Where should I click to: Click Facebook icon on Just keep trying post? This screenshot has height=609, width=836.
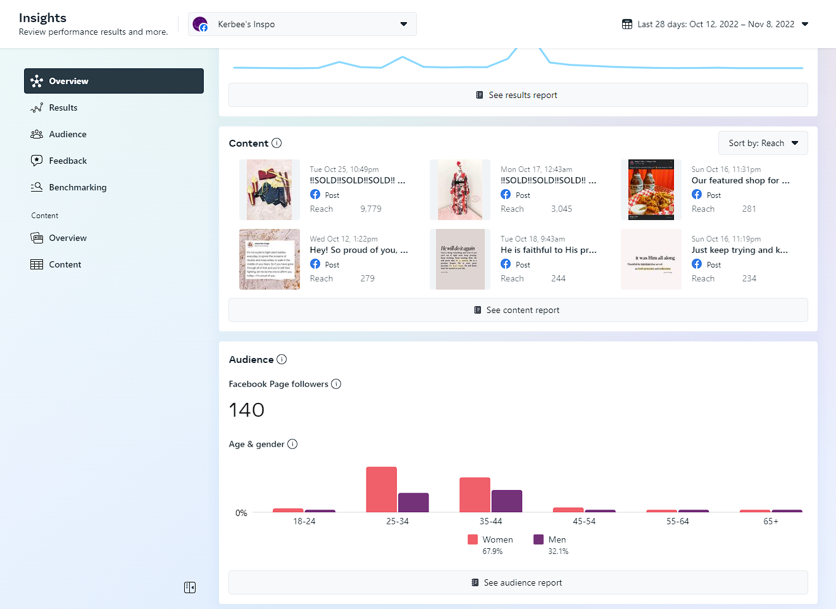pyautogui.click(x=697, y=264)
